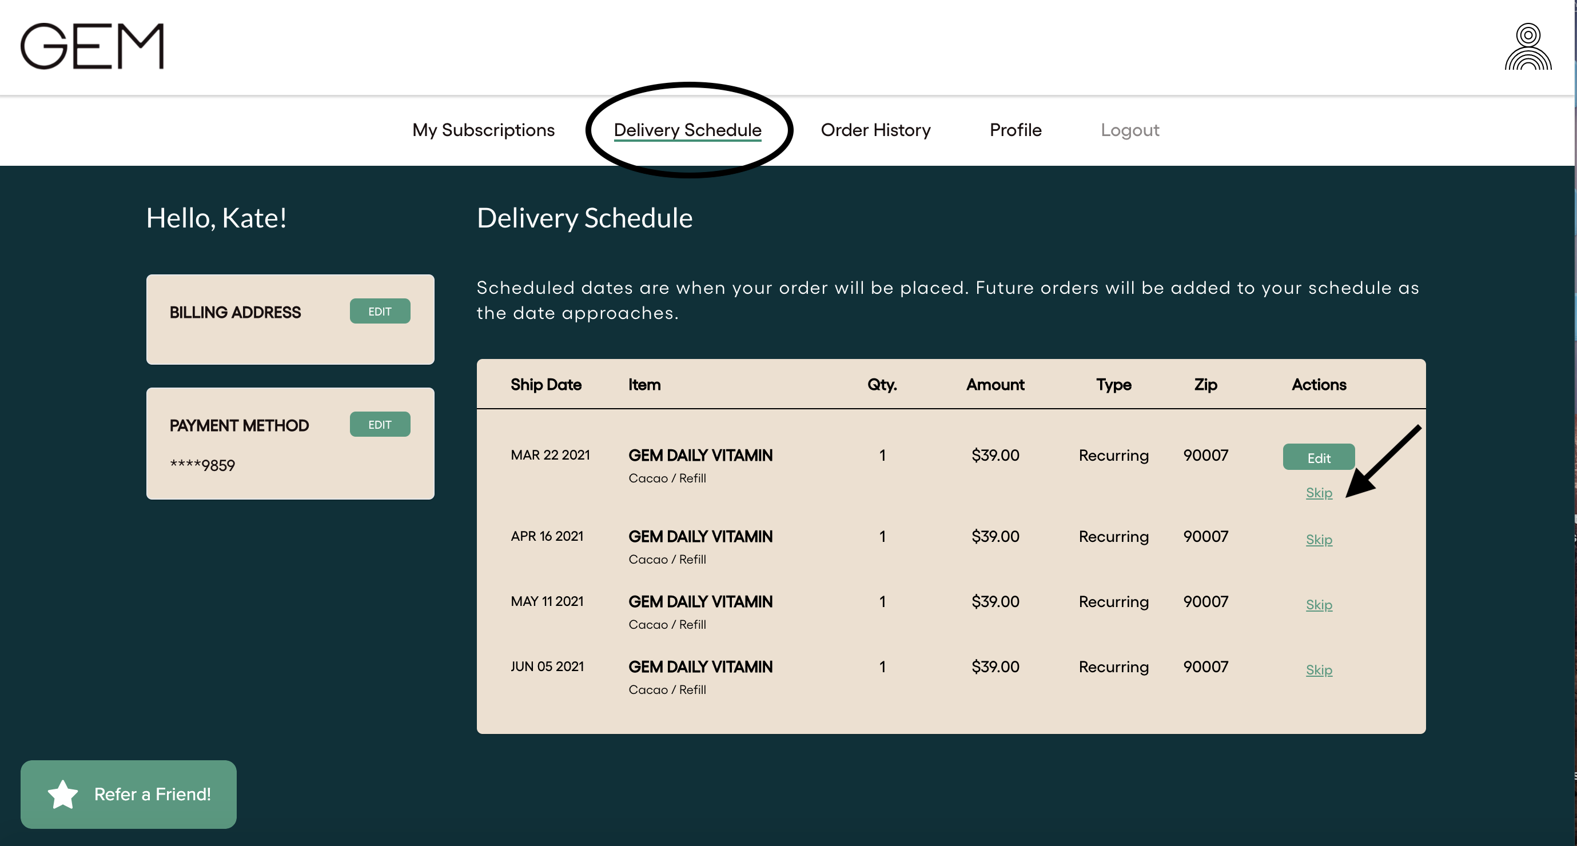
Task: Click the GEM logo
Action: click(x=92, y=46)
